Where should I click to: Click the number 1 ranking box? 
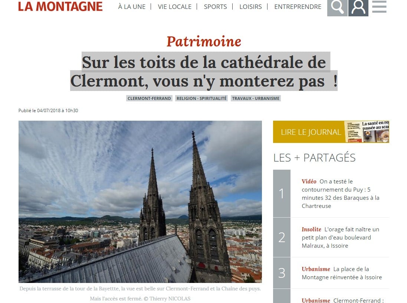coord(282,193)
